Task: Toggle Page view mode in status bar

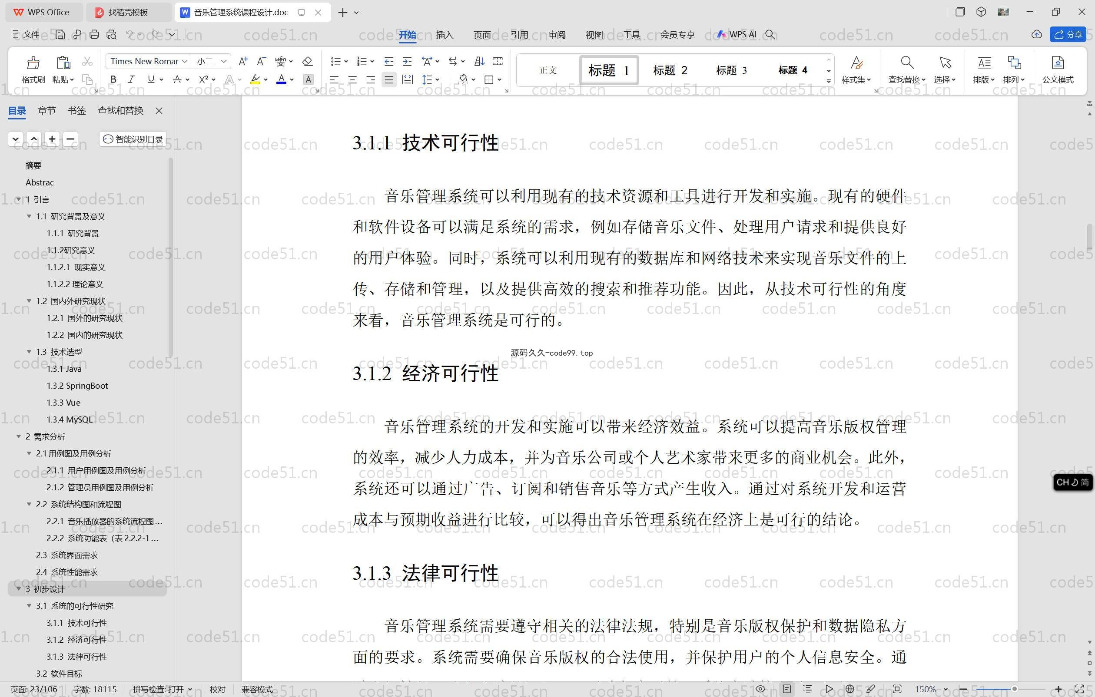Action: (786, 689)
